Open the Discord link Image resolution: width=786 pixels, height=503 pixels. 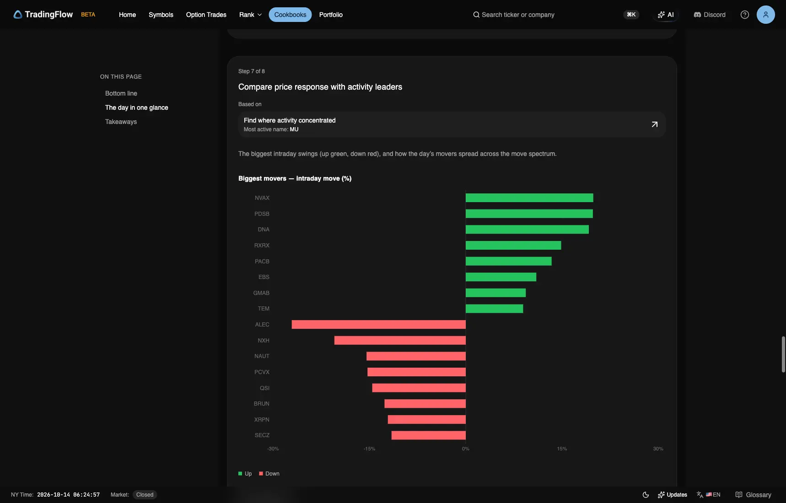710,15
